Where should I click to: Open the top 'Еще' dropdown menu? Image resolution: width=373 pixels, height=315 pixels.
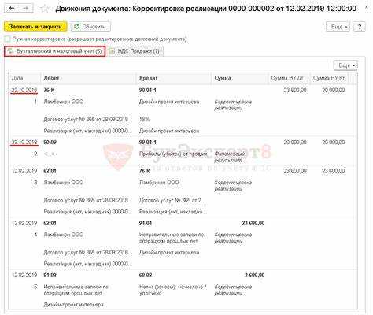pyautogui.click(x=338, y=27)
